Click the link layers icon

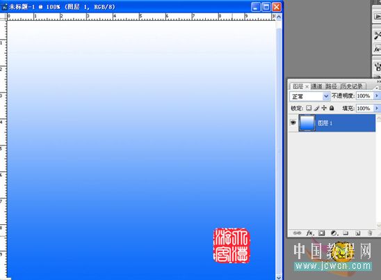pyautogui.click(x=297, y=233)
